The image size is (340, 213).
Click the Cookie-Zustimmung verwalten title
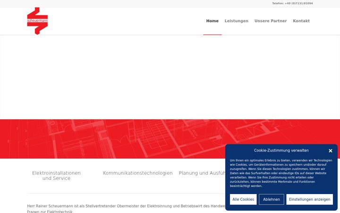coord(281,151)
